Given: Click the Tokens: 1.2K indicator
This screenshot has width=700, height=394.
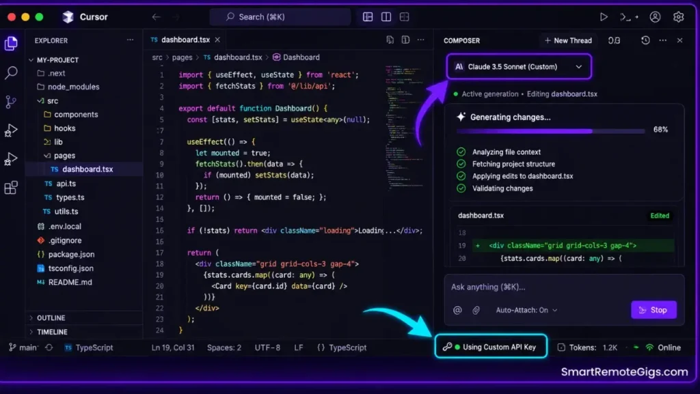Looking at the screenshot, I should point(587,348).
